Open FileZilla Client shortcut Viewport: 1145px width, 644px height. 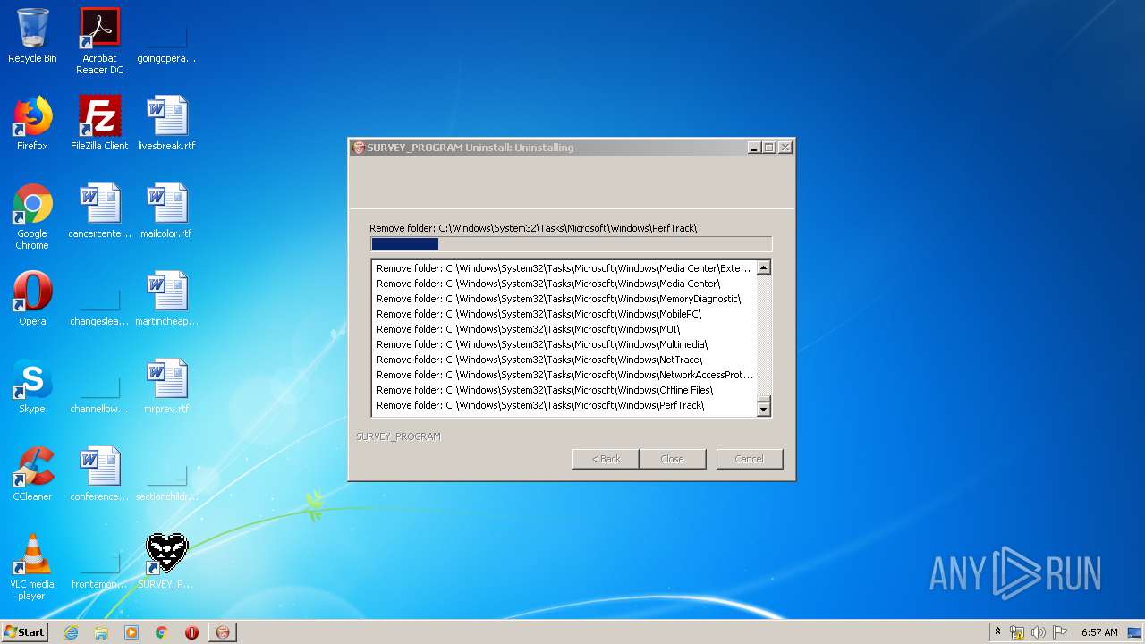(x=99, y=123)
